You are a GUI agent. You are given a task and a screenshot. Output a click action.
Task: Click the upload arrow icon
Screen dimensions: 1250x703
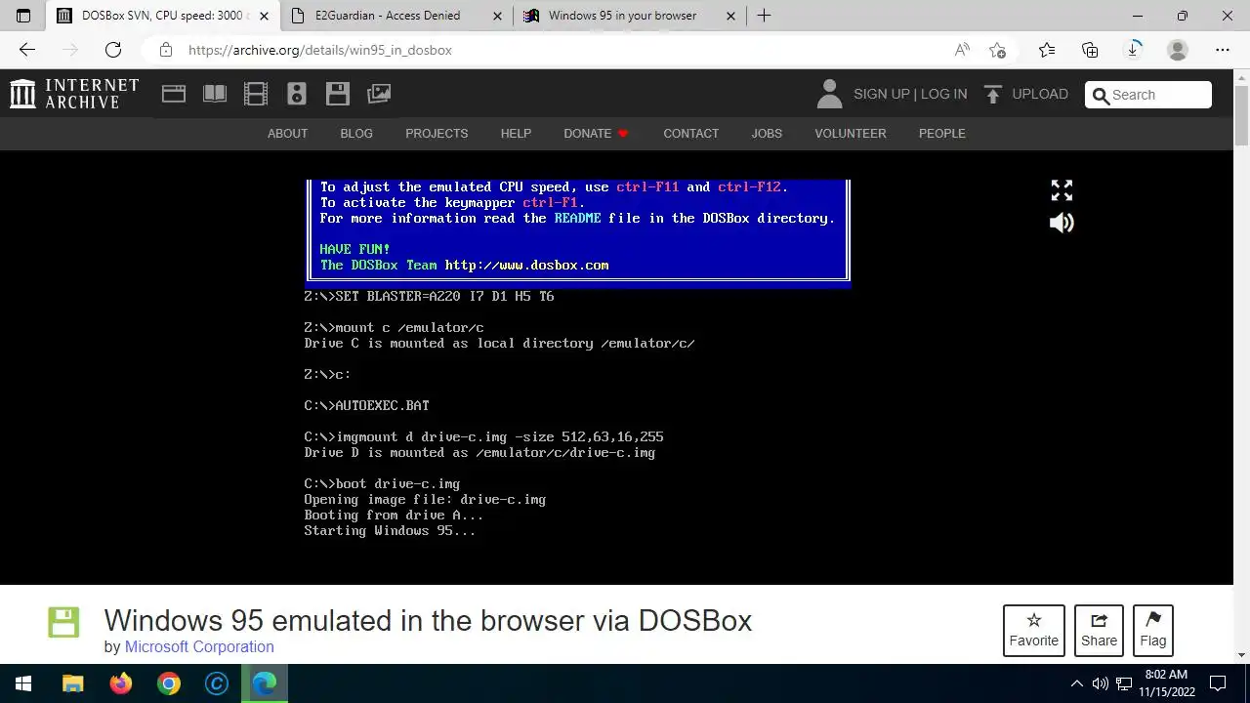[993, 94]
